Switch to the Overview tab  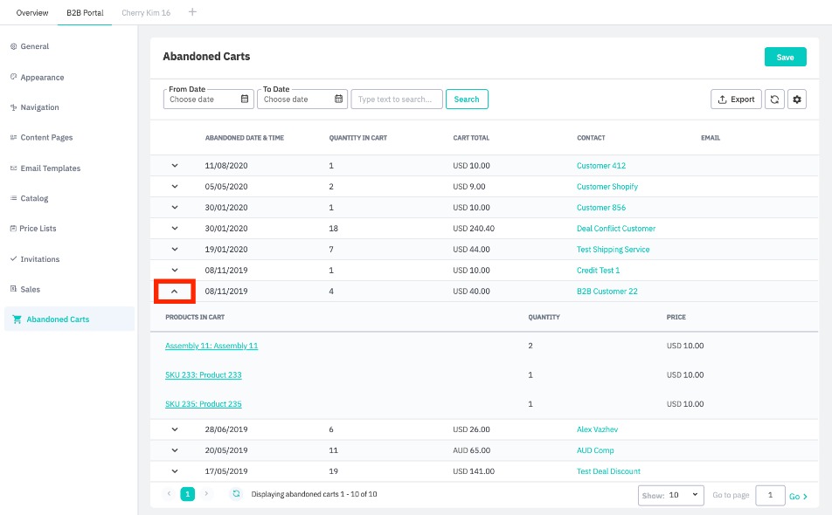click(32, 13)
